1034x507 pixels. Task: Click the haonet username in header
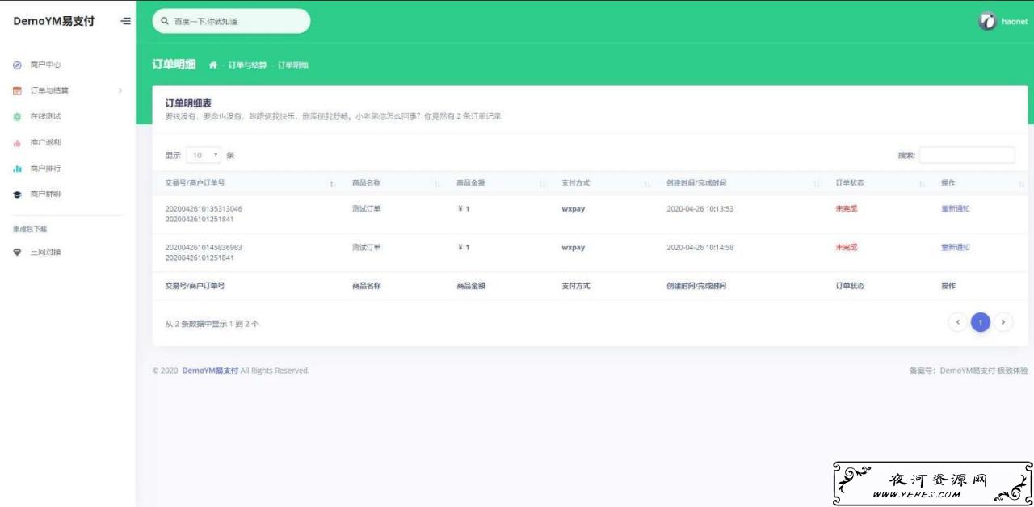[1015, 22]
